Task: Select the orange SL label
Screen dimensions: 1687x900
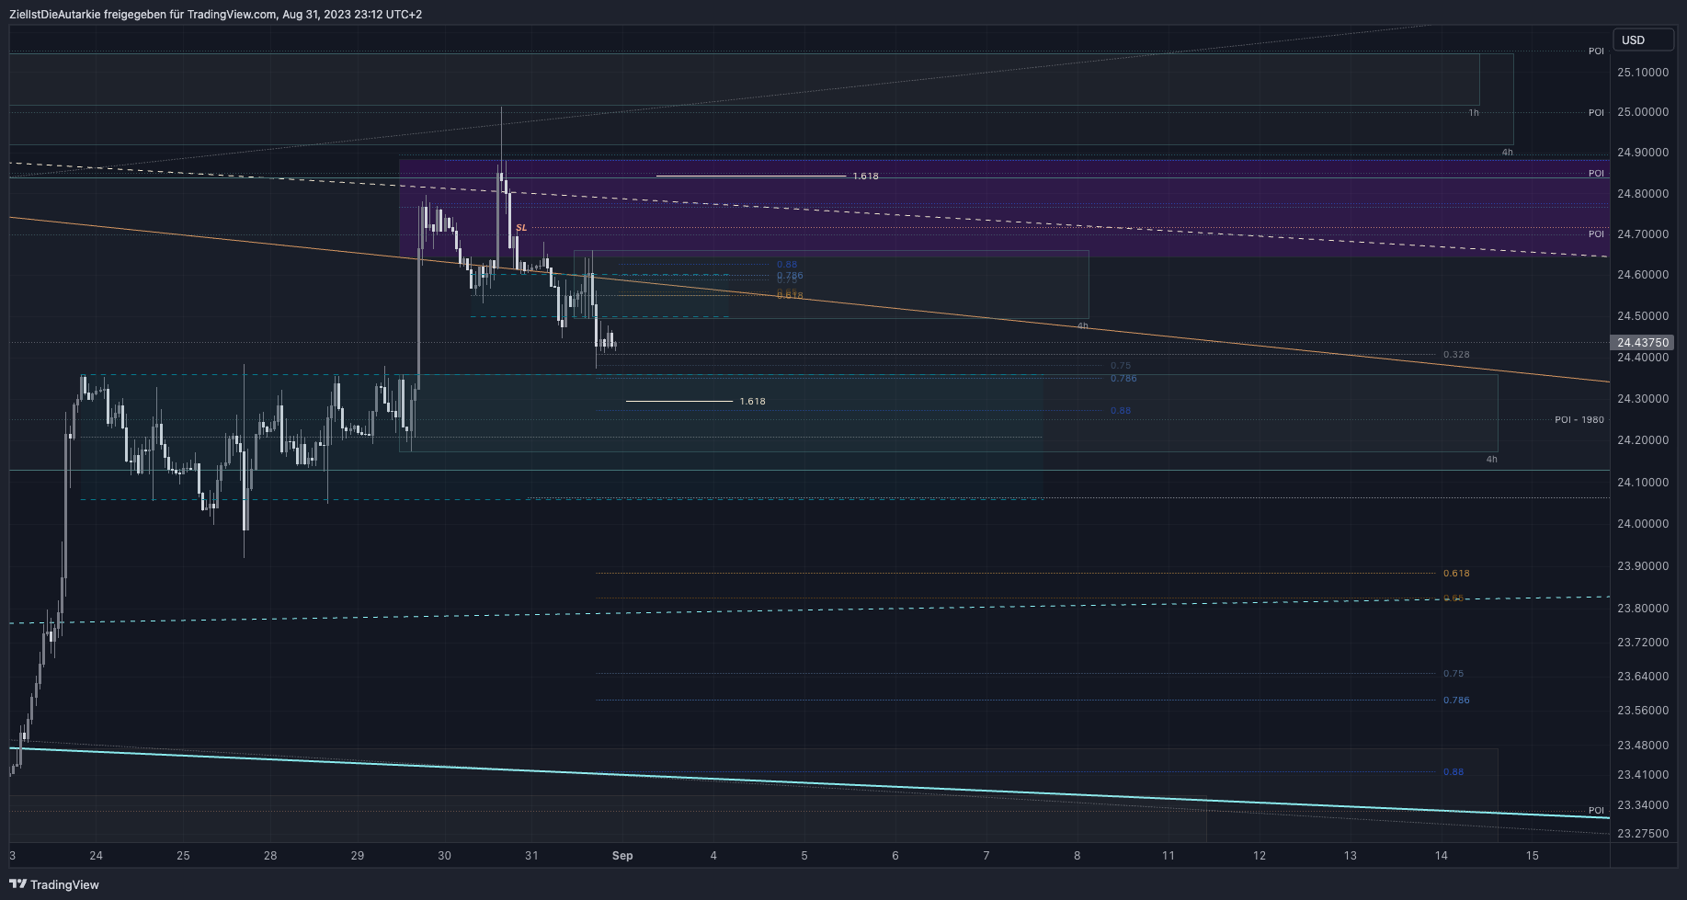Action: pos(521,227)
